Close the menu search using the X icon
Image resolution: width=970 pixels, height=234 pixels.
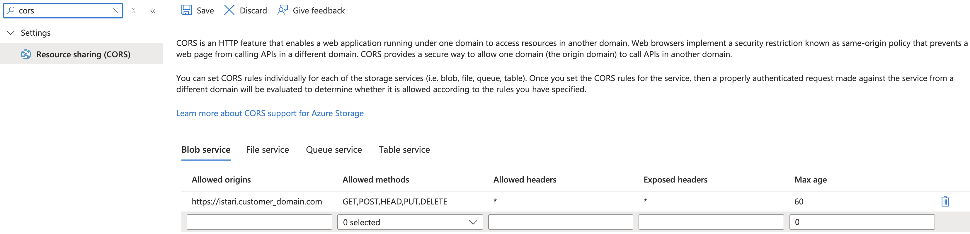point(133,11)
